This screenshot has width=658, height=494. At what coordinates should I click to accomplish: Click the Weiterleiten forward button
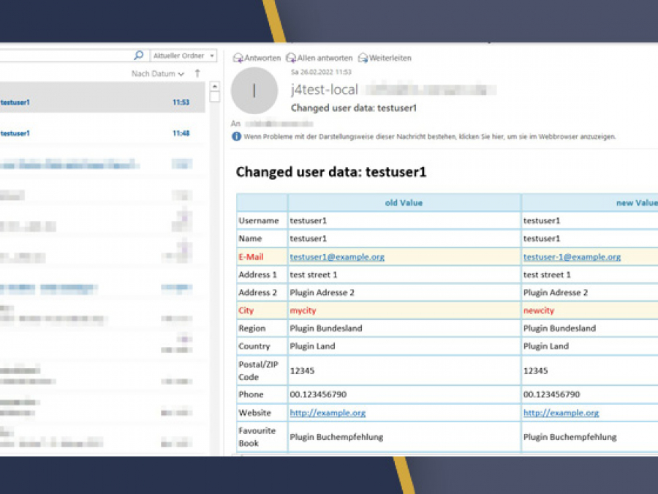[x=385, y=58]
